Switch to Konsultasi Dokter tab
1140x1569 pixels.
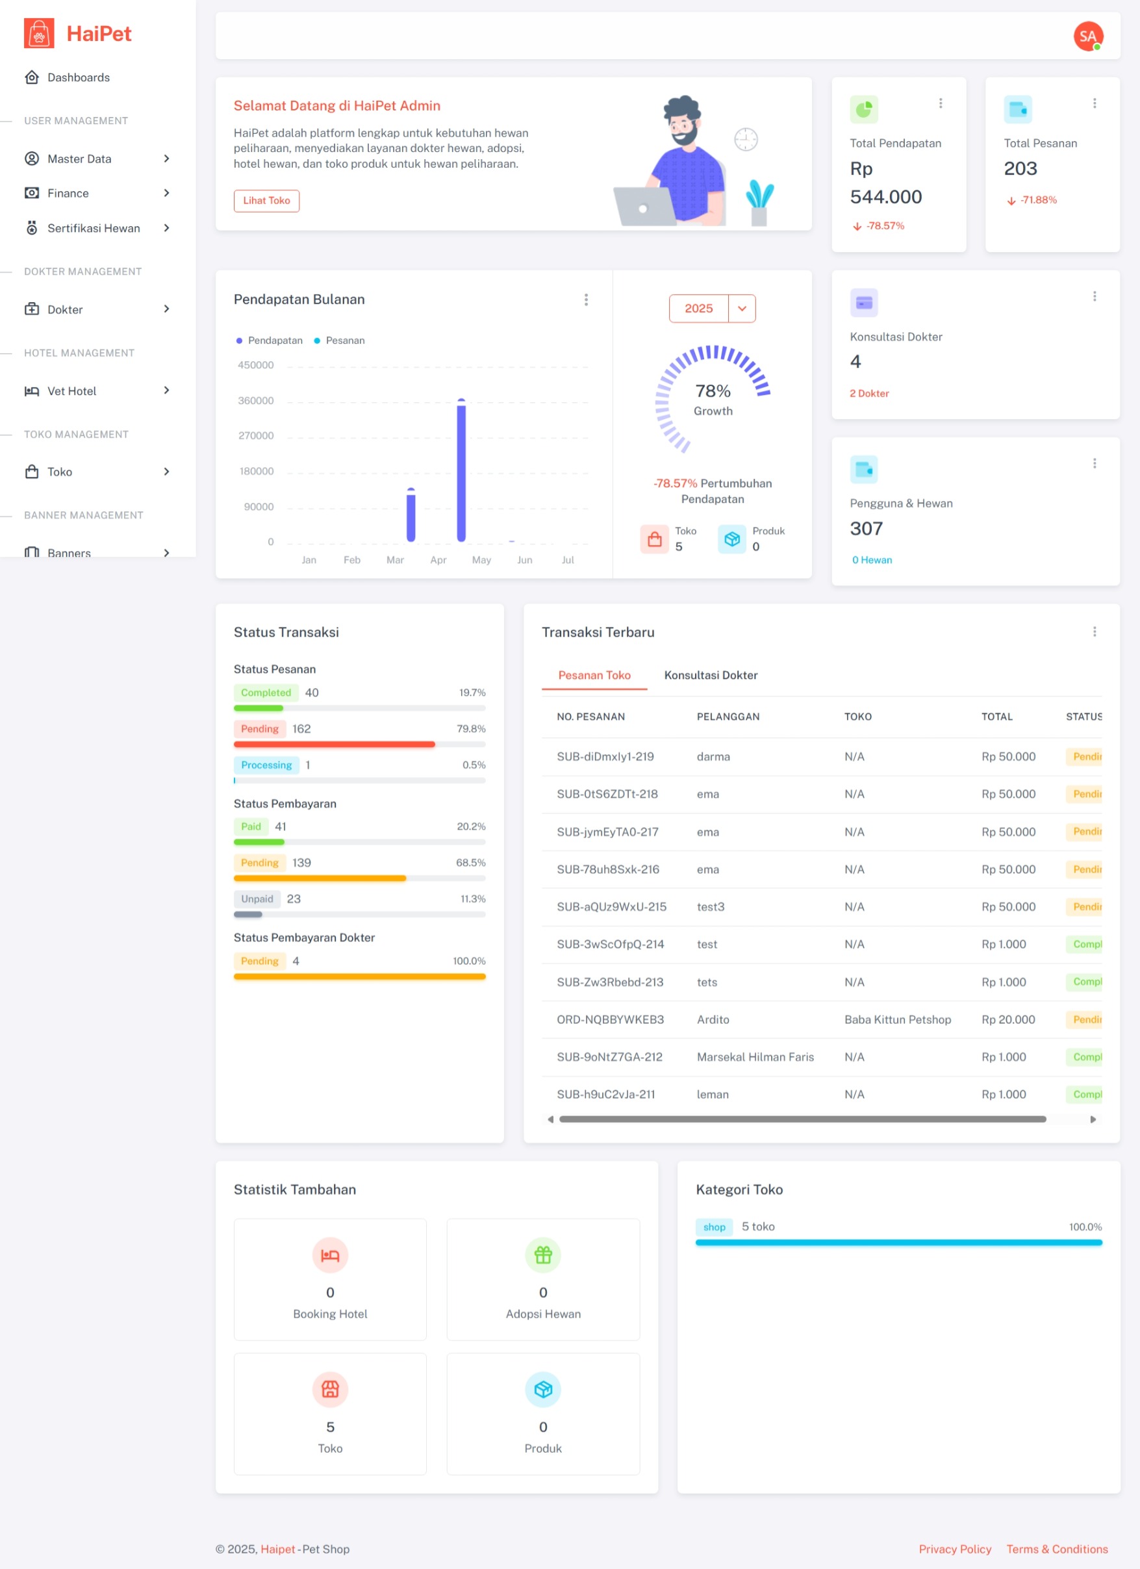click(x=711, y=675)
